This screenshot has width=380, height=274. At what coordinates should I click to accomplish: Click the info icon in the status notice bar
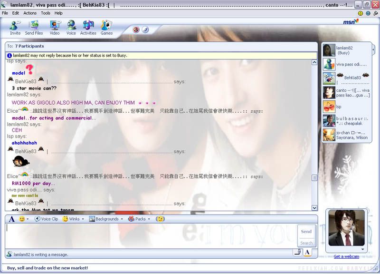tap(9, 56)
